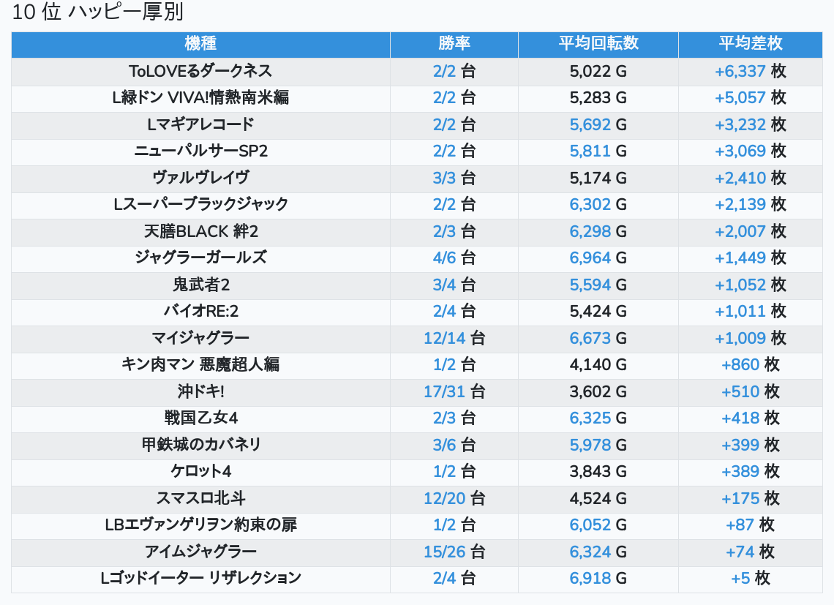Click the +1,011 枚 average difference value
The width and height of the screenshot is (834, 605).
(x=751, y=311)
